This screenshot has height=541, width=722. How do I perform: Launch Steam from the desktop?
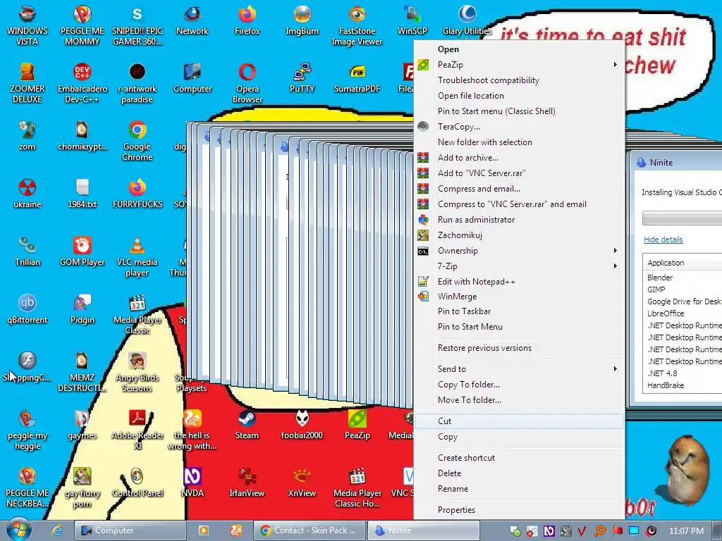[247, 425]
